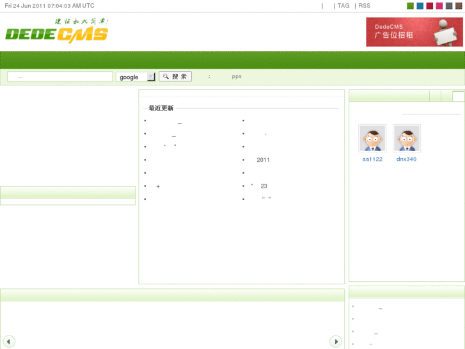Select the active white tab in right panel

[x=458, y=97]
